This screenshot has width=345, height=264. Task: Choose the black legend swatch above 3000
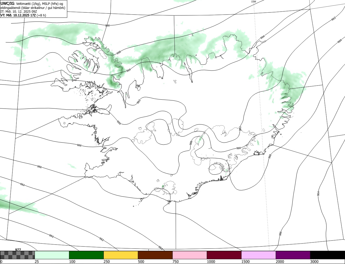327,255
